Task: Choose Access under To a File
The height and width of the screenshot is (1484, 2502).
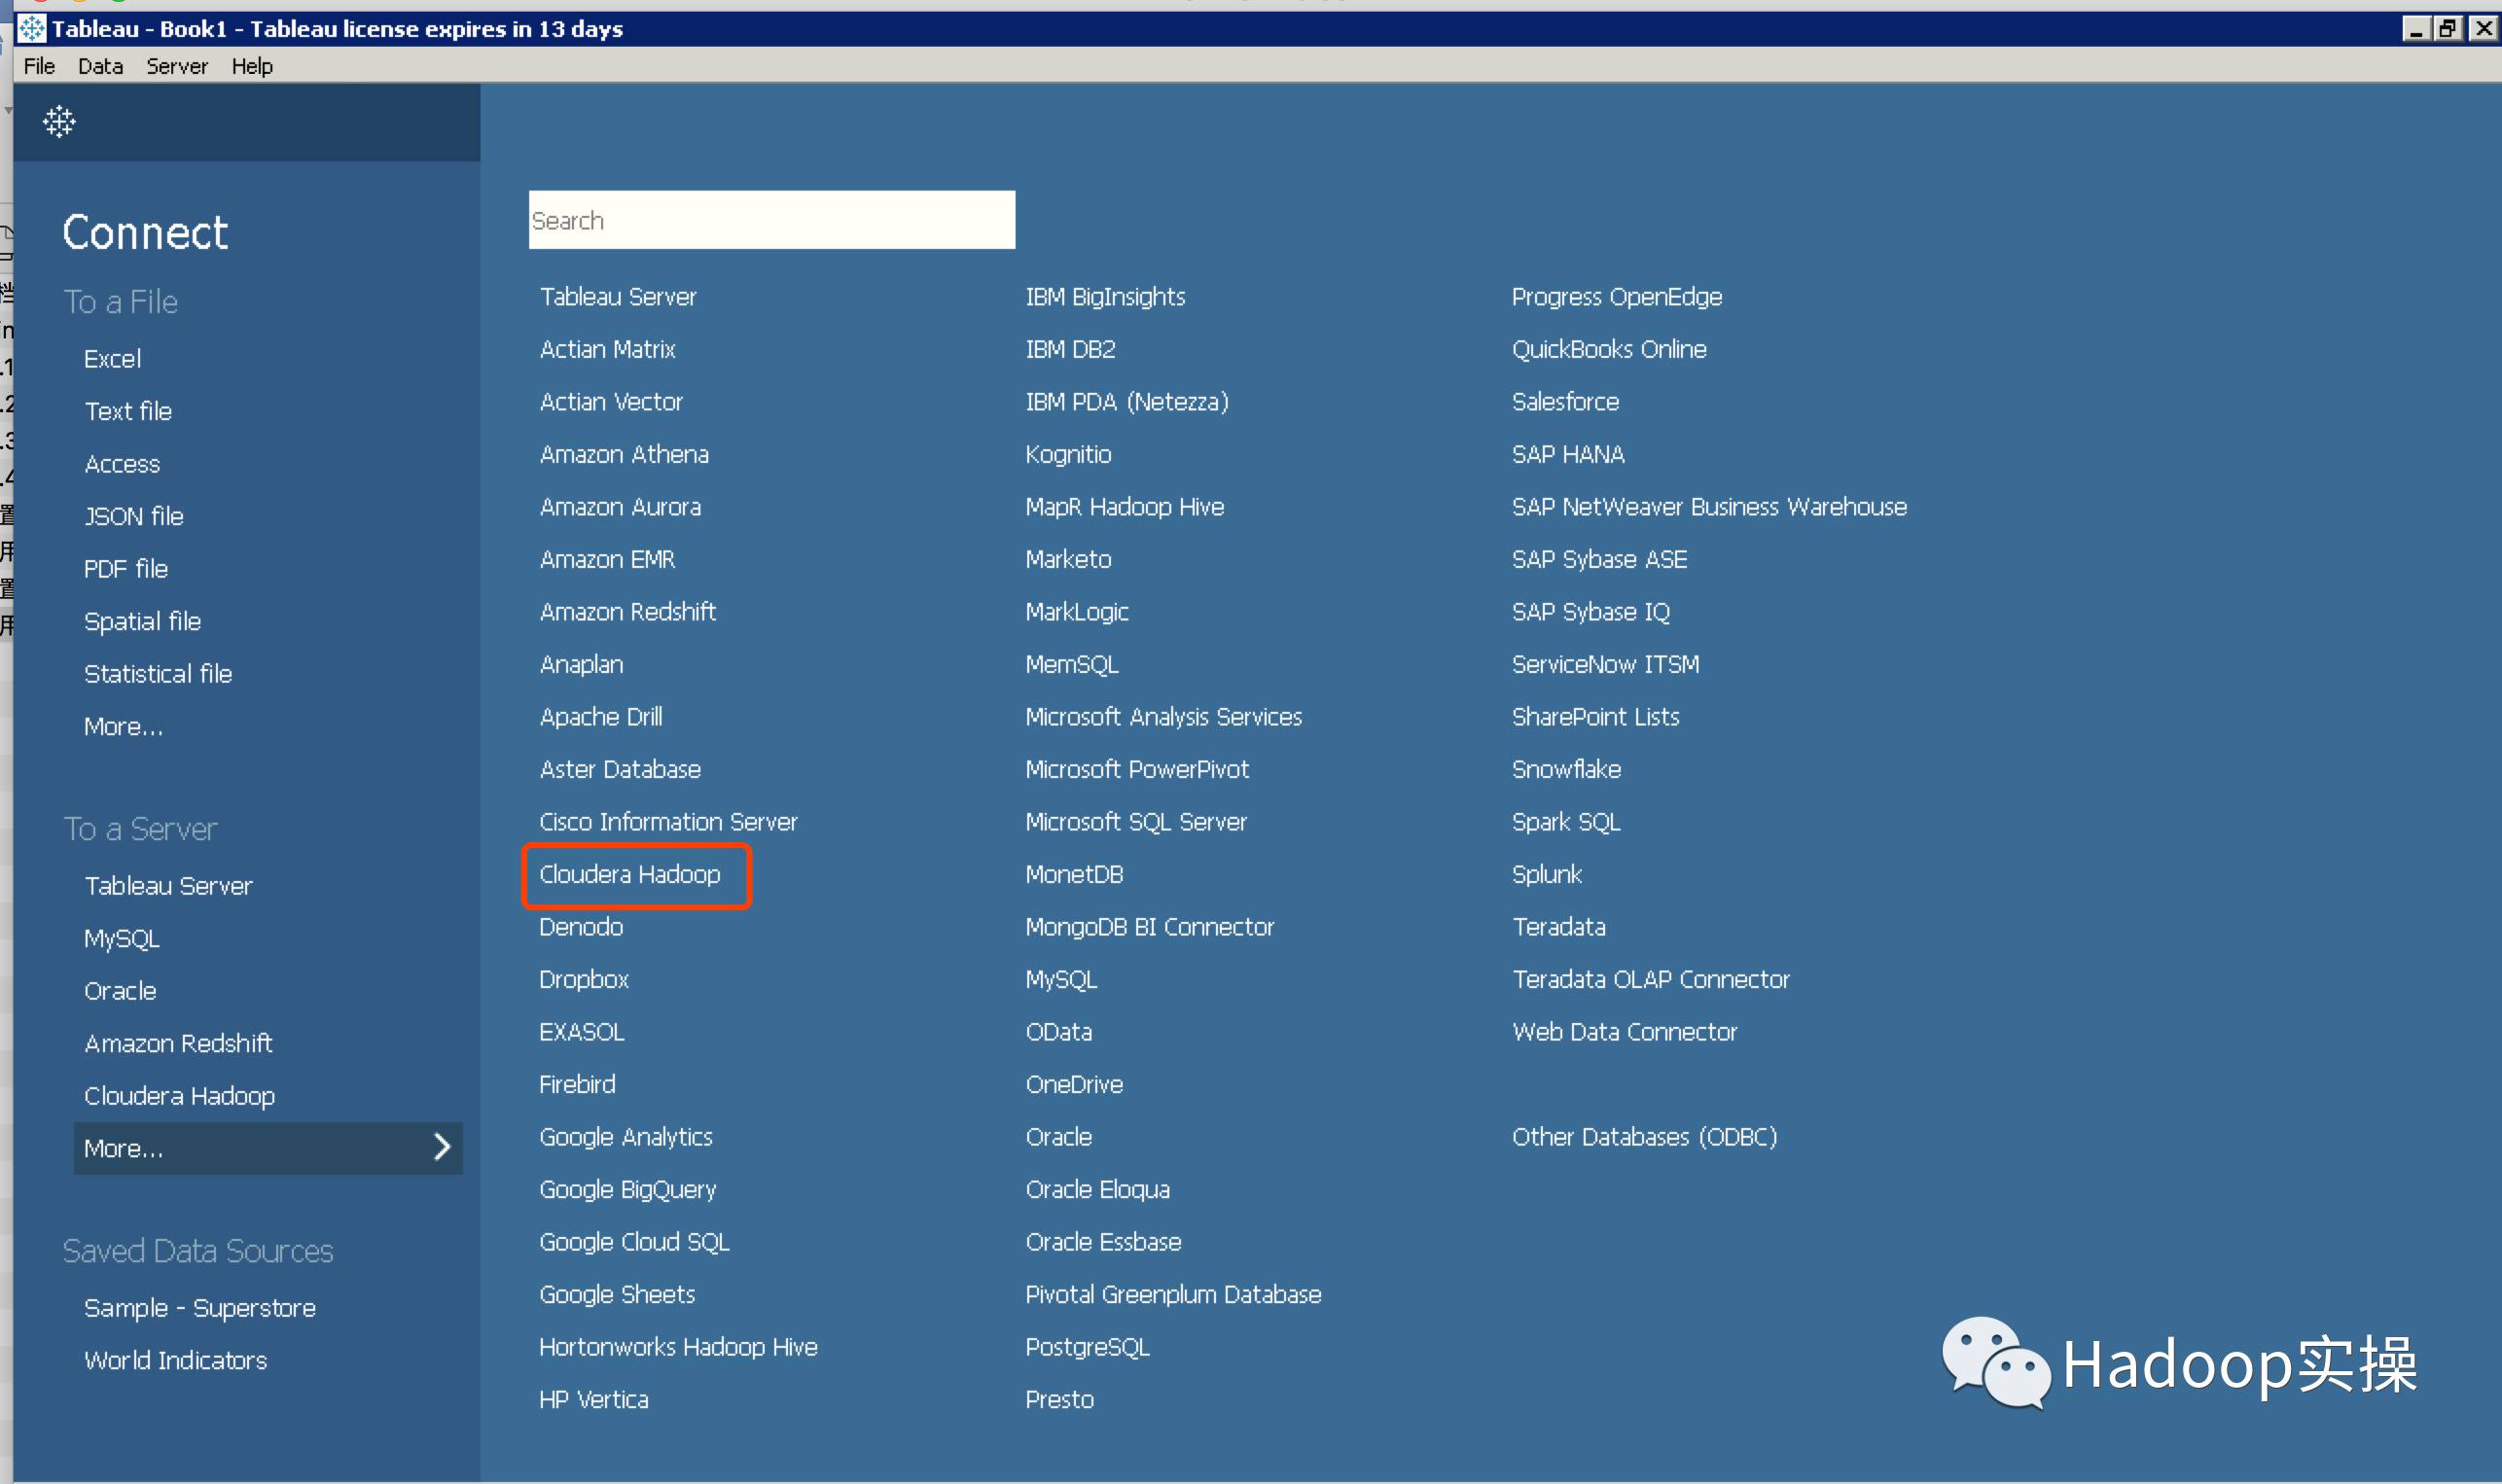Action: (x=122, y=464)
